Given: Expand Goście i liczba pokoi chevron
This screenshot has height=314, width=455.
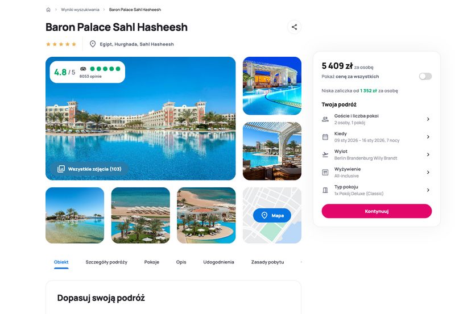Looking at the screenshot, I should [428, 119].
